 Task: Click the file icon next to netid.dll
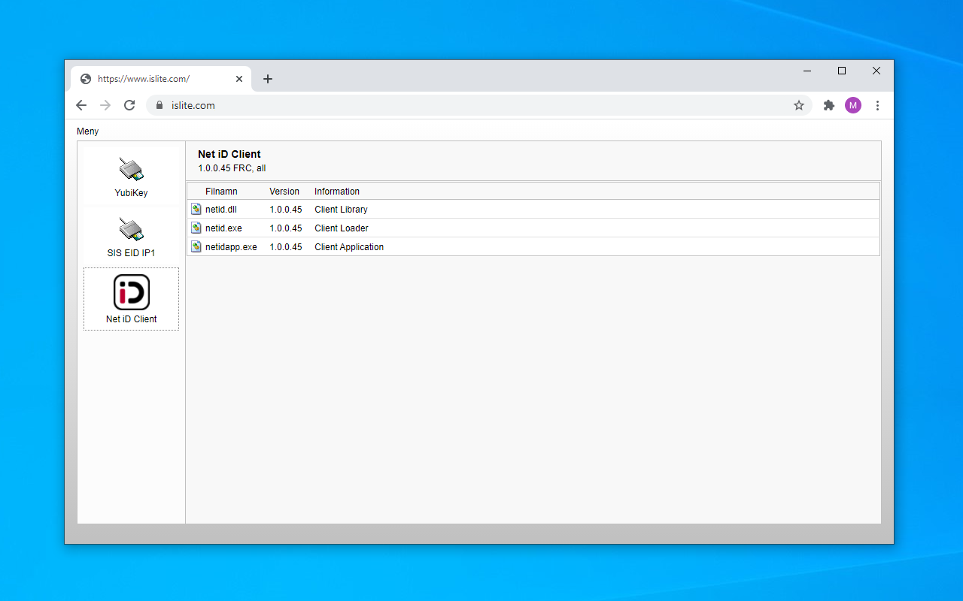click(x=197, y=209)
